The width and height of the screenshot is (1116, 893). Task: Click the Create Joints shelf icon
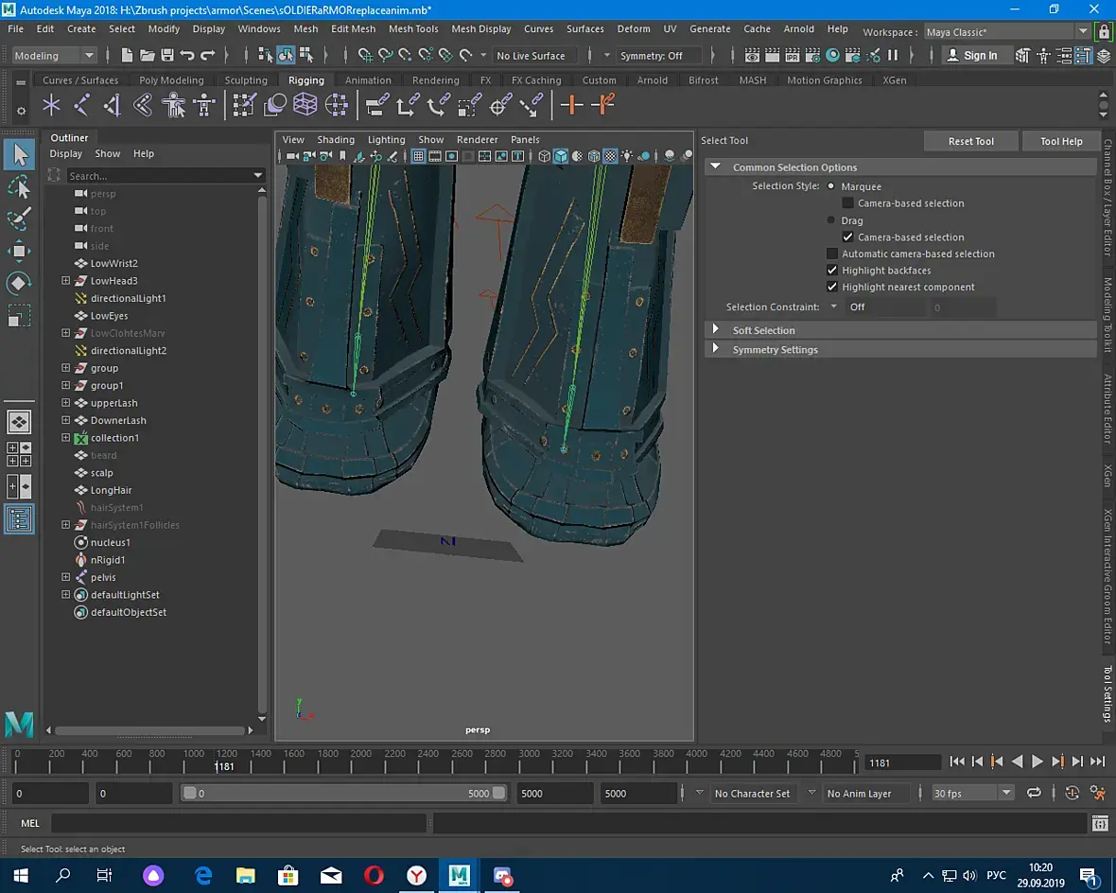pyautogui.click(x=82, y=105)
